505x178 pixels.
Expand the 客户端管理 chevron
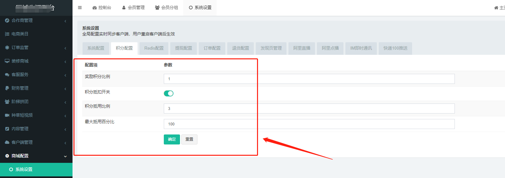pyautogui.click(x=65, y=143)
